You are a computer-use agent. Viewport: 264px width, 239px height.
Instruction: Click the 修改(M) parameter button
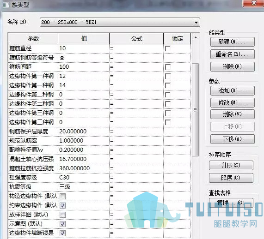[x=233, y=102]
